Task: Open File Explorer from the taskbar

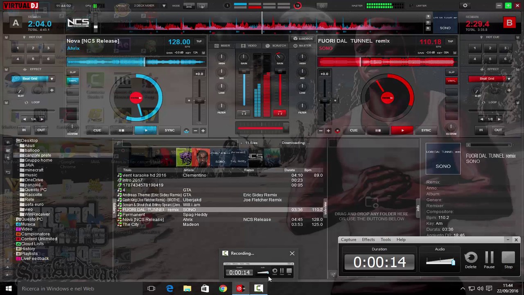Action: click(187, 288)
